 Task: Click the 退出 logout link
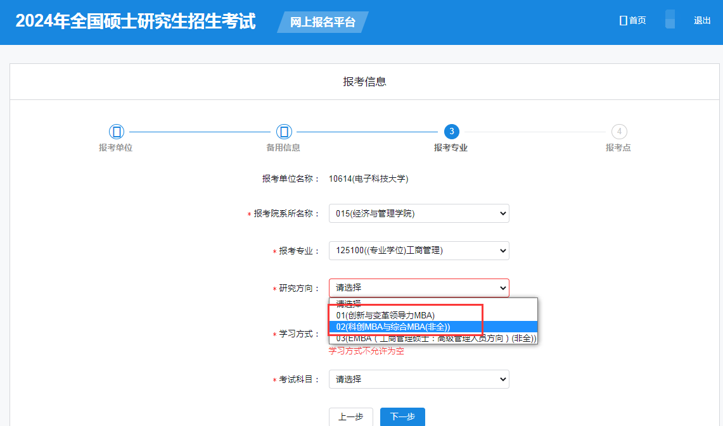point(702,20)
